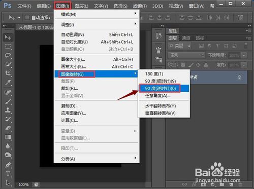The width and height of the screenshot is (254, 189).
Task: Open the History panel icon
Action: (x=158, y=36)
